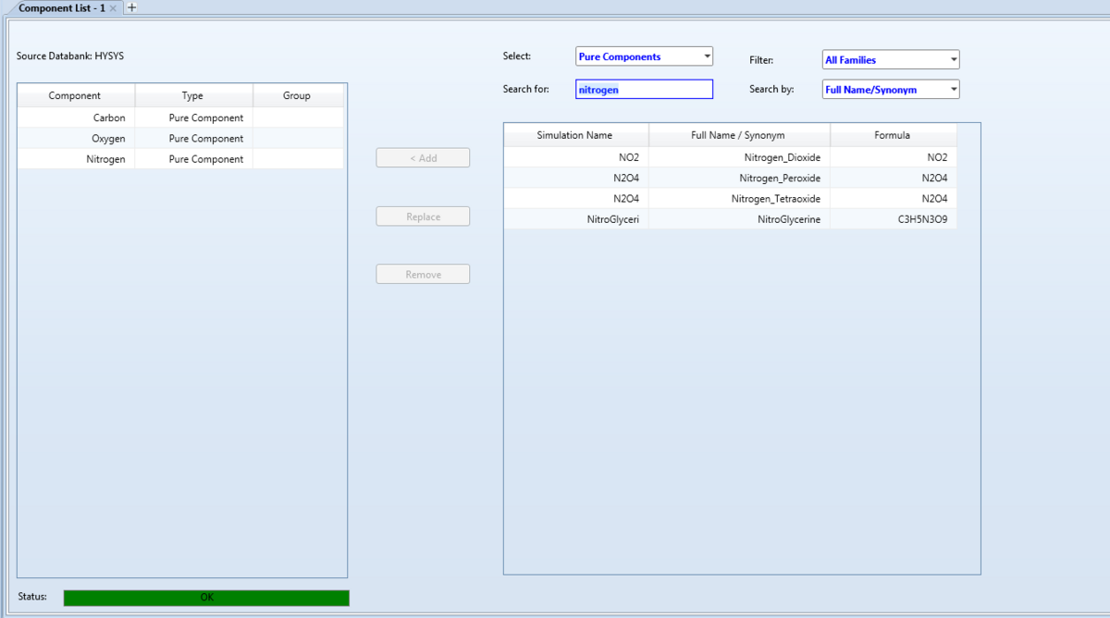Click the Formula column header
Screen dimensions: 1110x618
[x=892, y=135]
